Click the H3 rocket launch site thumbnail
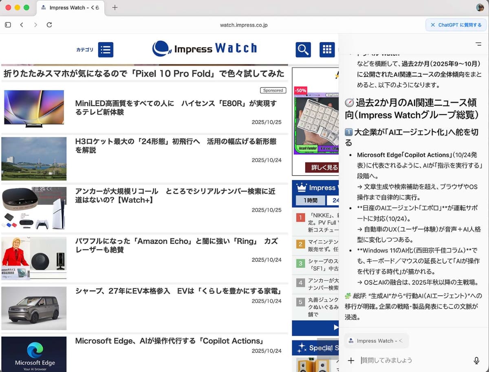 click(34, 159)
